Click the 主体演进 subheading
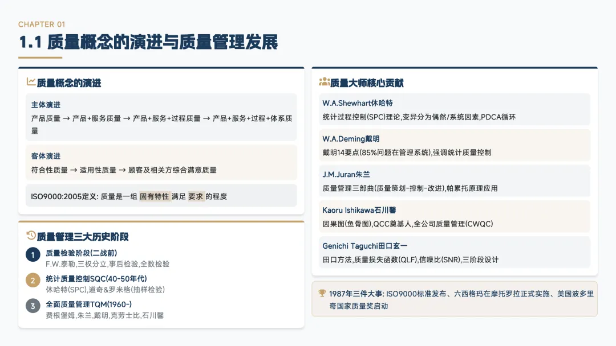Viewport: 616px width, 346px height. pyautogui.click(x=46, y=105)
